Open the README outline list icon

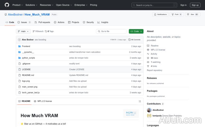(140, 101)
